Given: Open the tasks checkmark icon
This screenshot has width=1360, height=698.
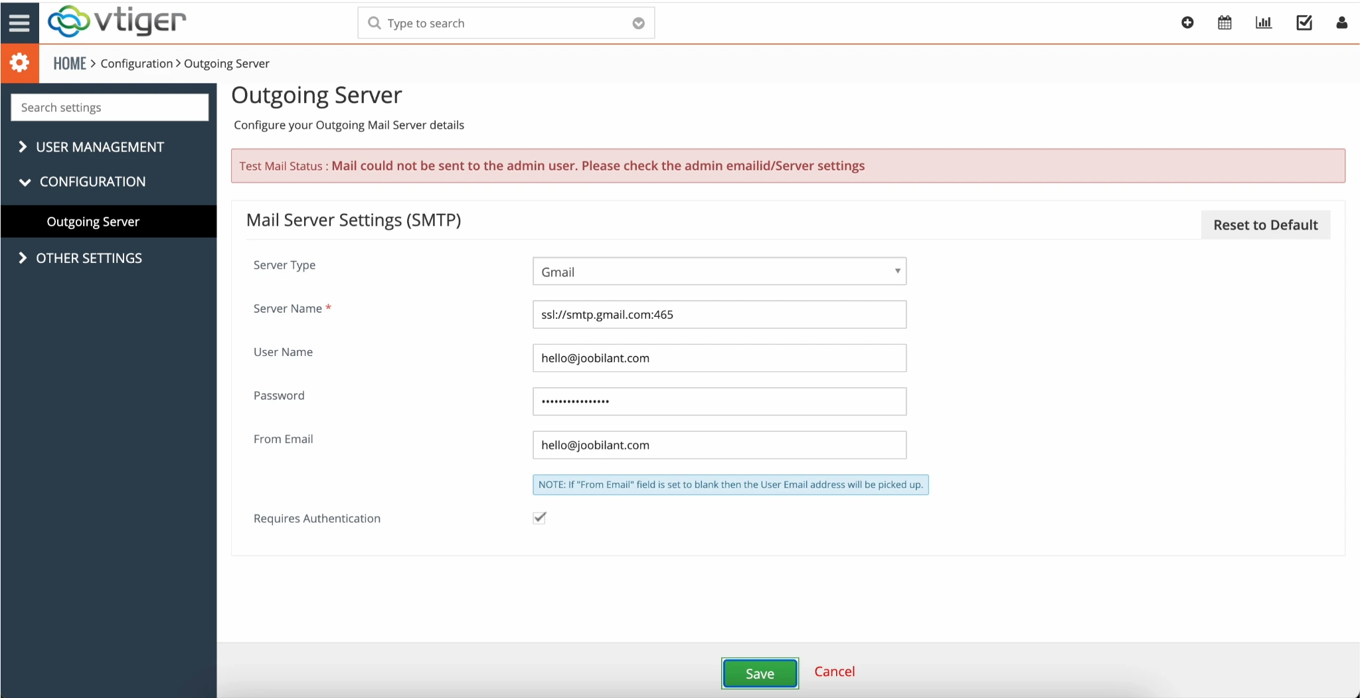Looking at the screenshot, I should click(1304, 23).
